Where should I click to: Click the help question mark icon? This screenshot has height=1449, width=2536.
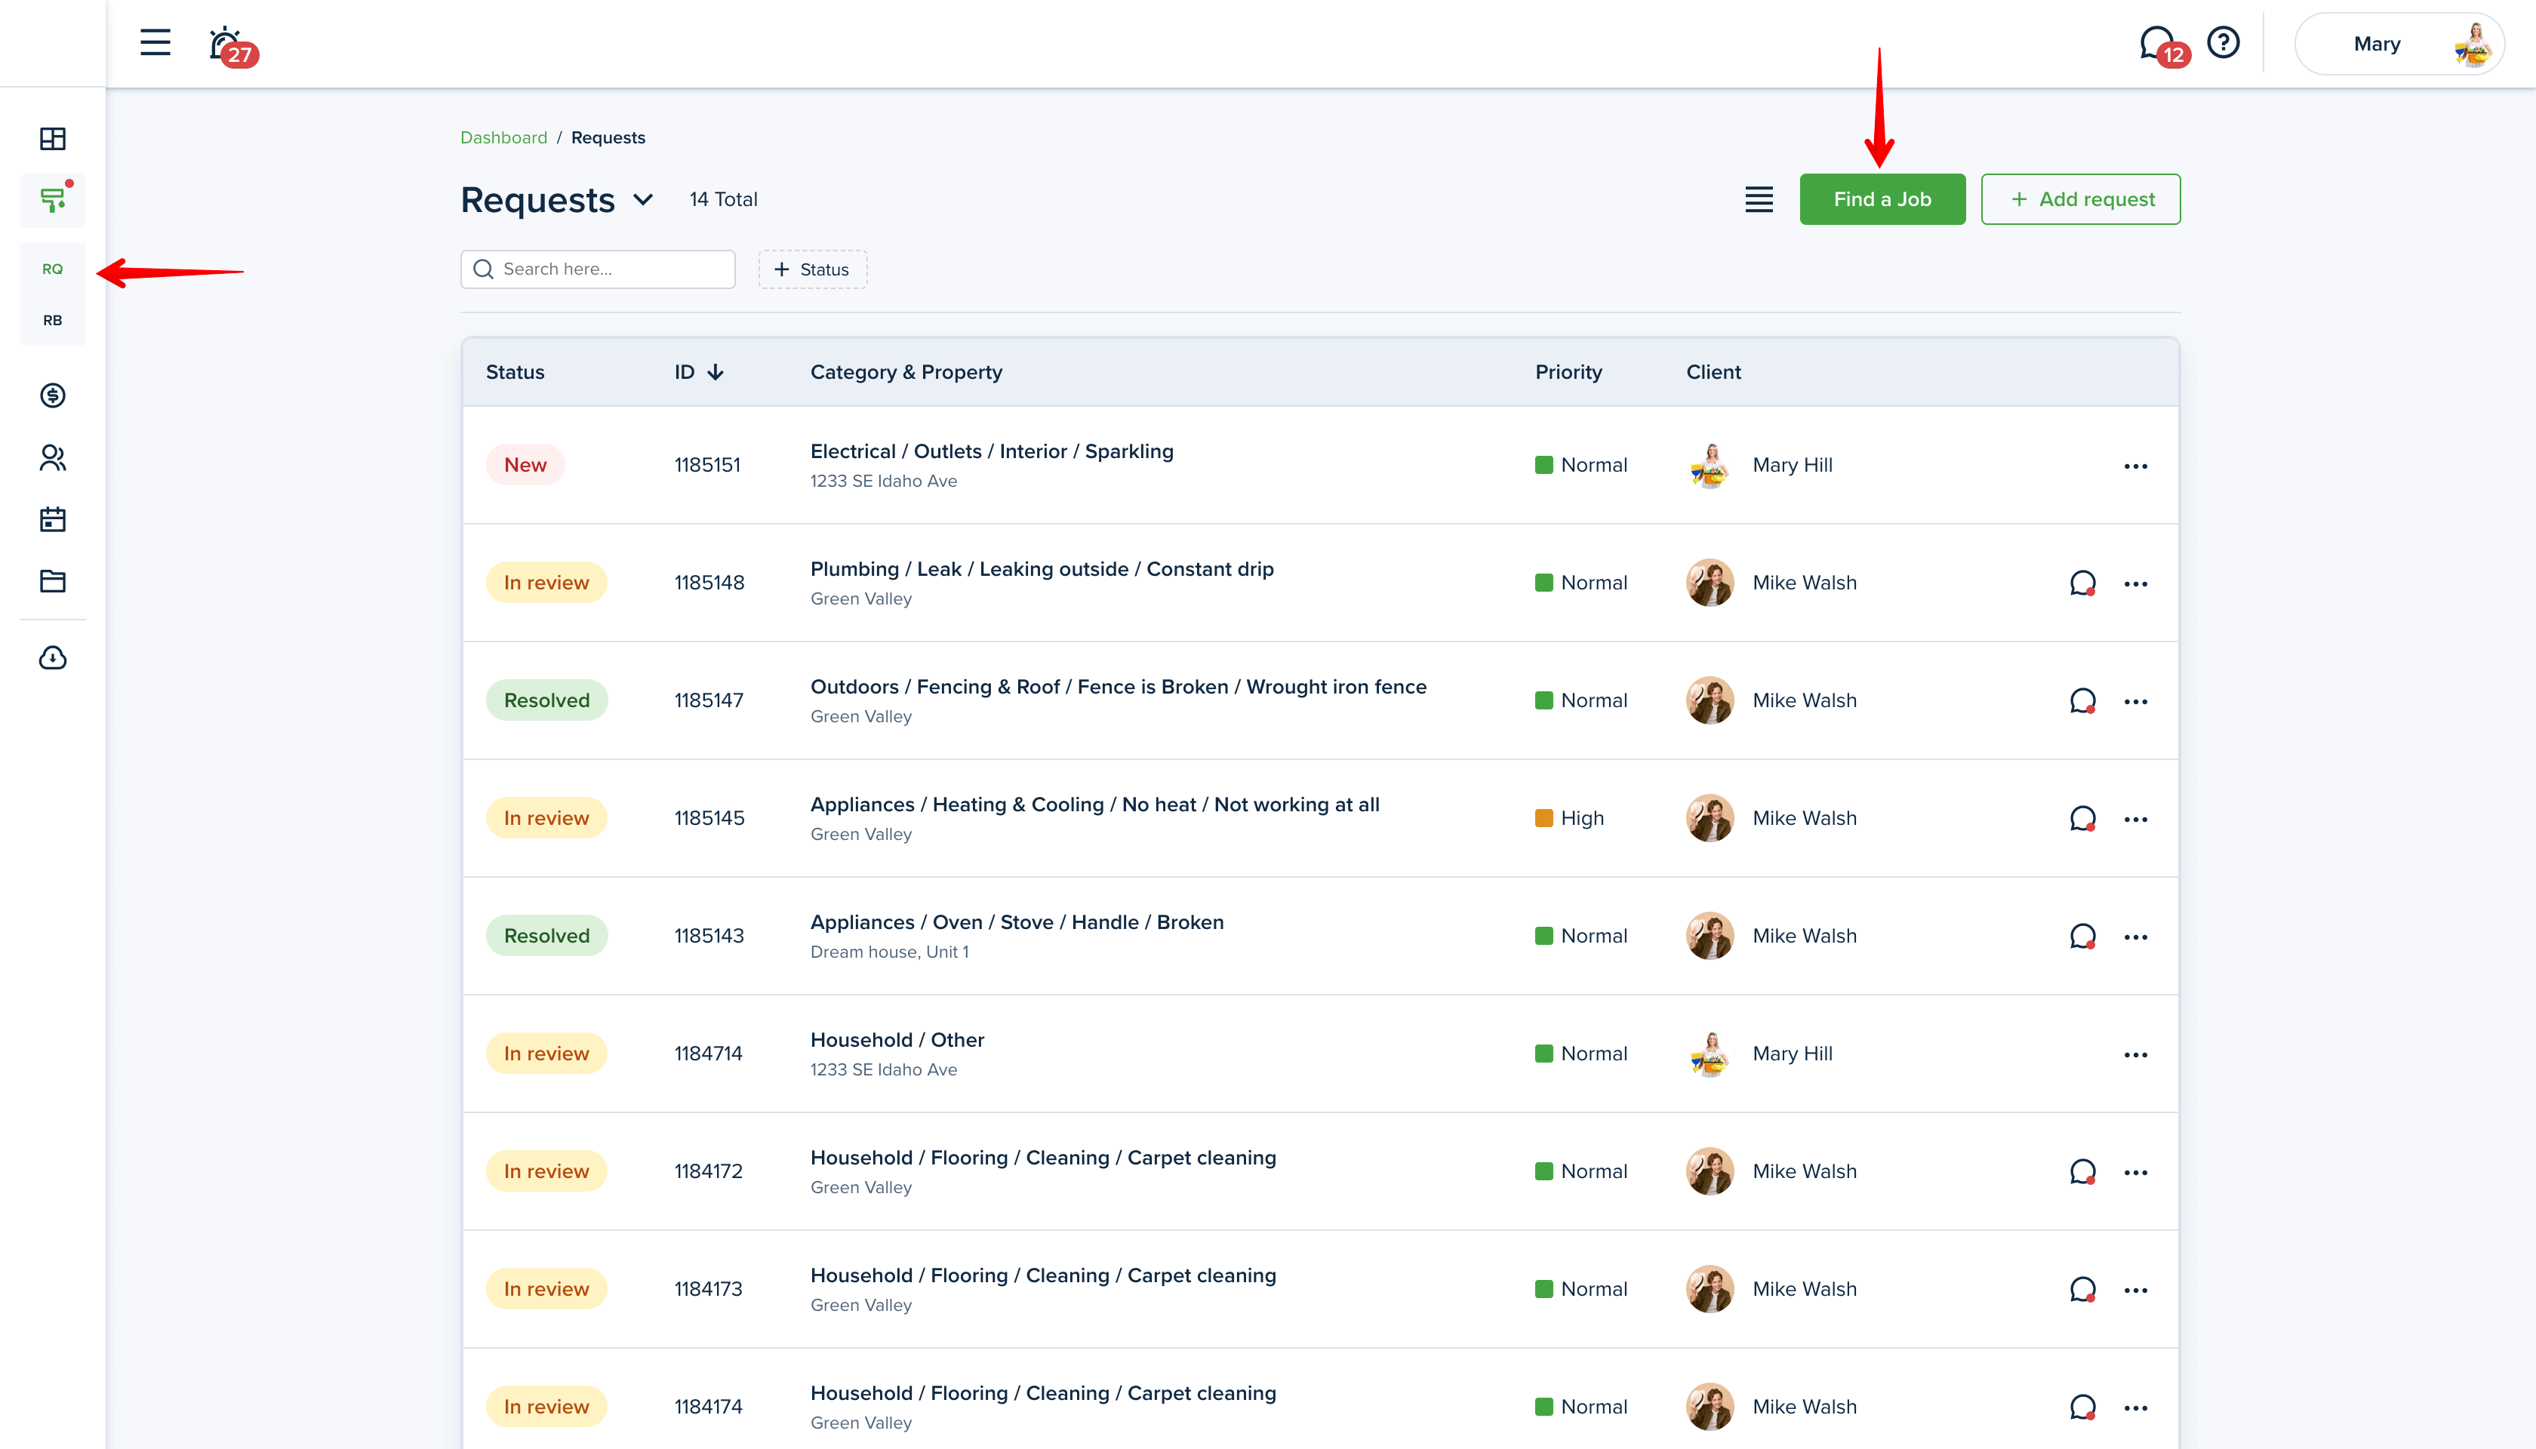(x=2223, y=43)
